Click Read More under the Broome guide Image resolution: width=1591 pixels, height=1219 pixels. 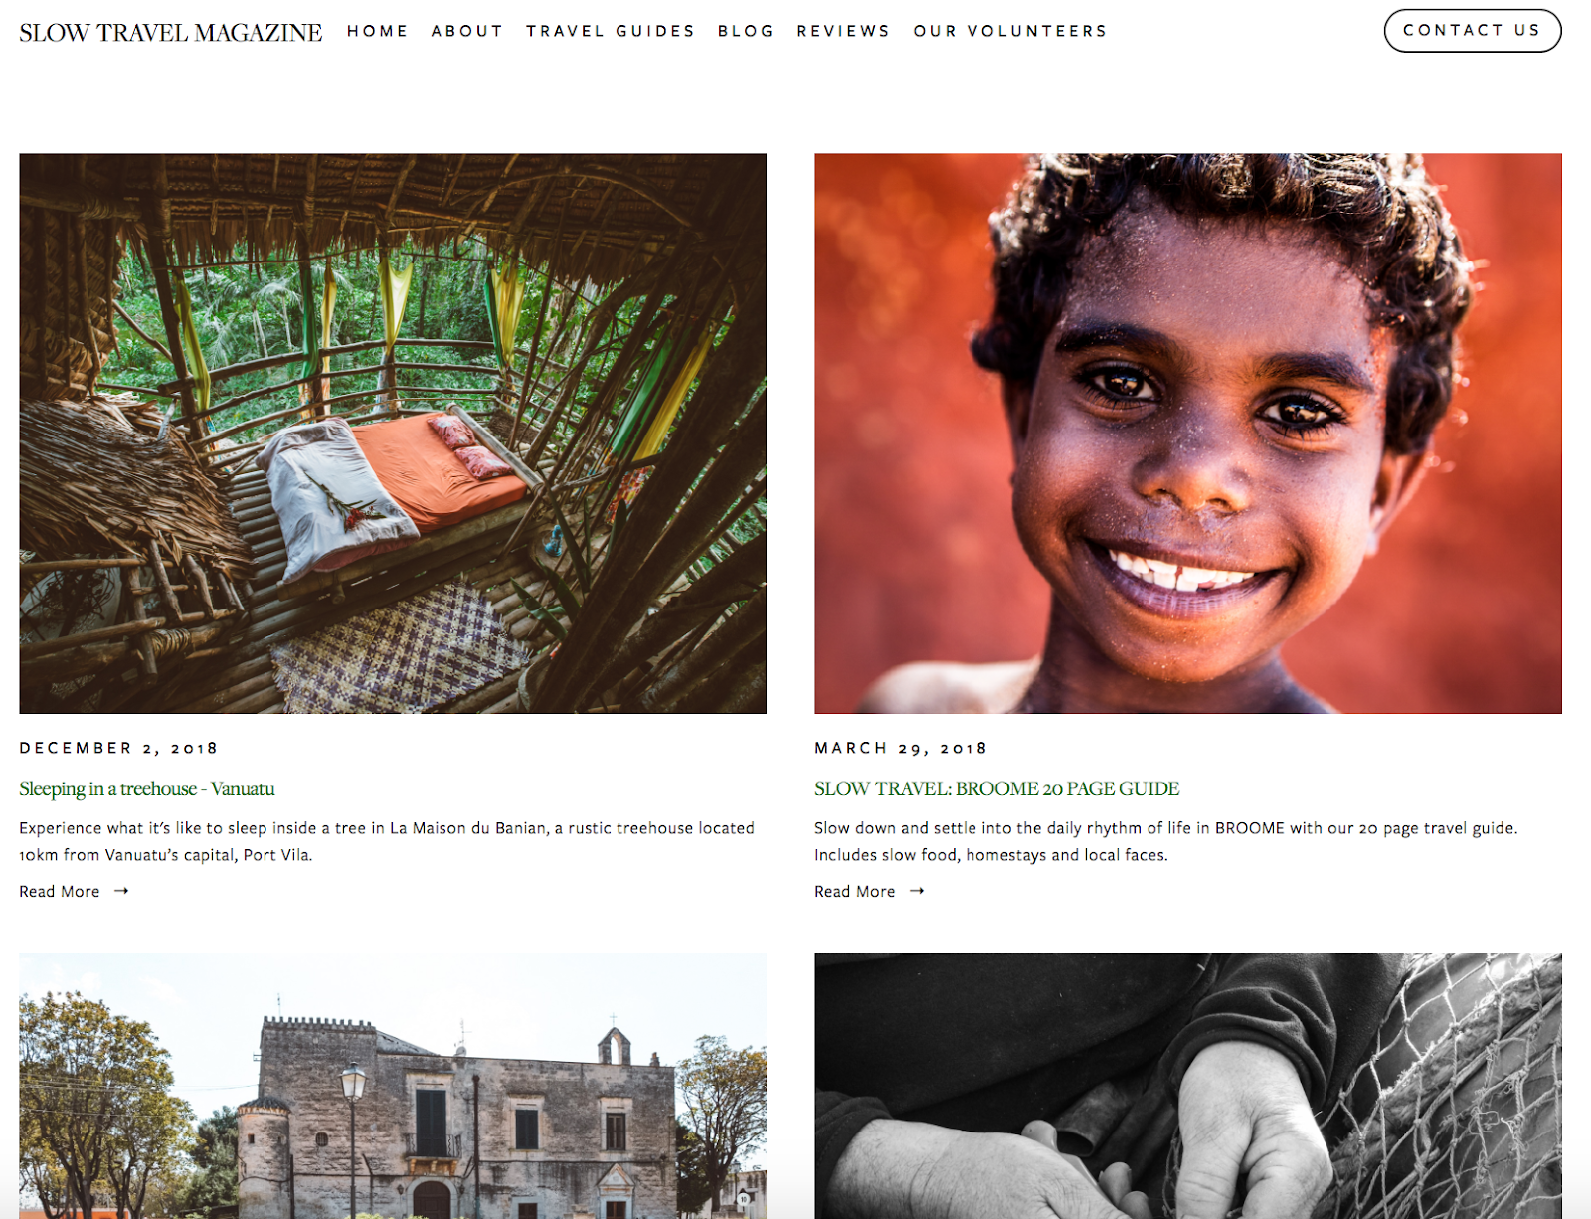tap(855, 891)
